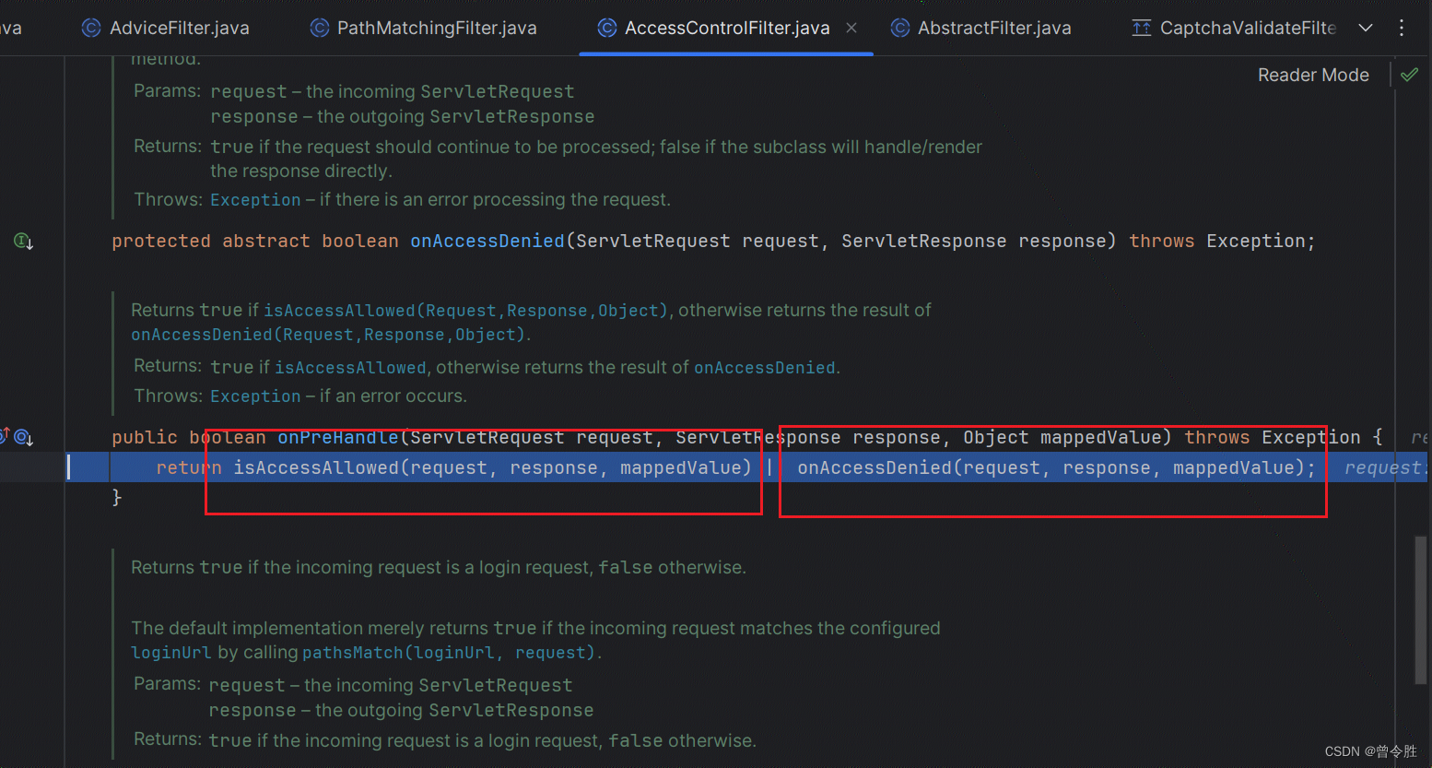Click the implementations gutter icon beside onAccessDenied
The height and width of the screenshot is (768, 1432).
point(23,242)
